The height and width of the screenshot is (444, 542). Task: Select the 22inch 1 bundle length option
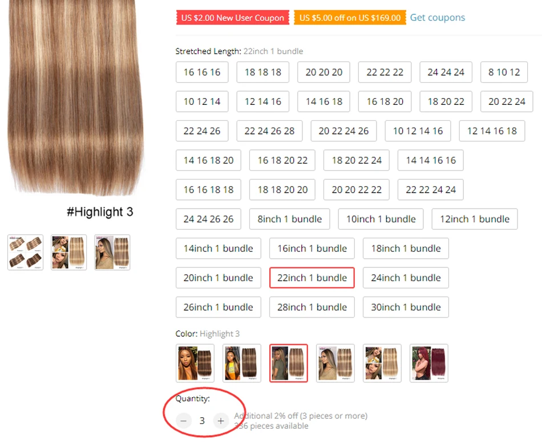click(312, 278)
